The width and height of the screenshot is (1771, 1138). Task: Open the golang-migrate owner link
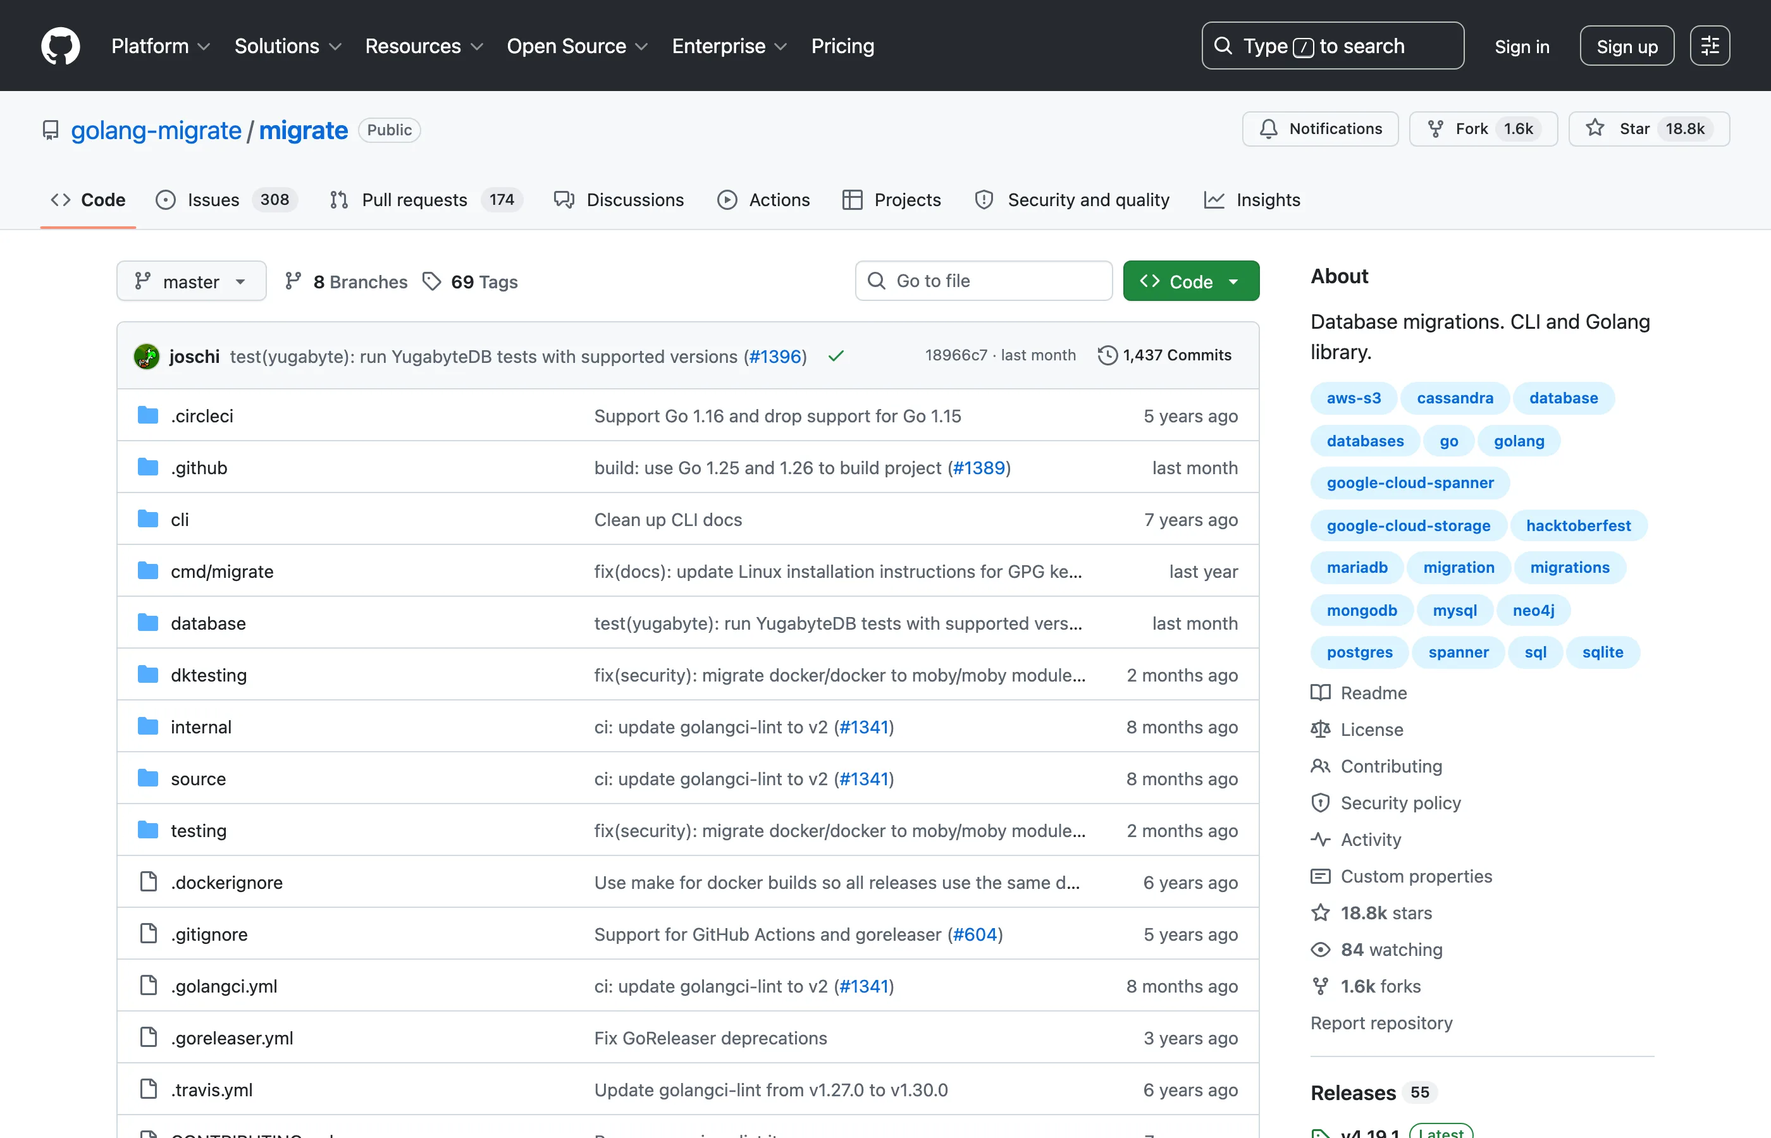156,130
